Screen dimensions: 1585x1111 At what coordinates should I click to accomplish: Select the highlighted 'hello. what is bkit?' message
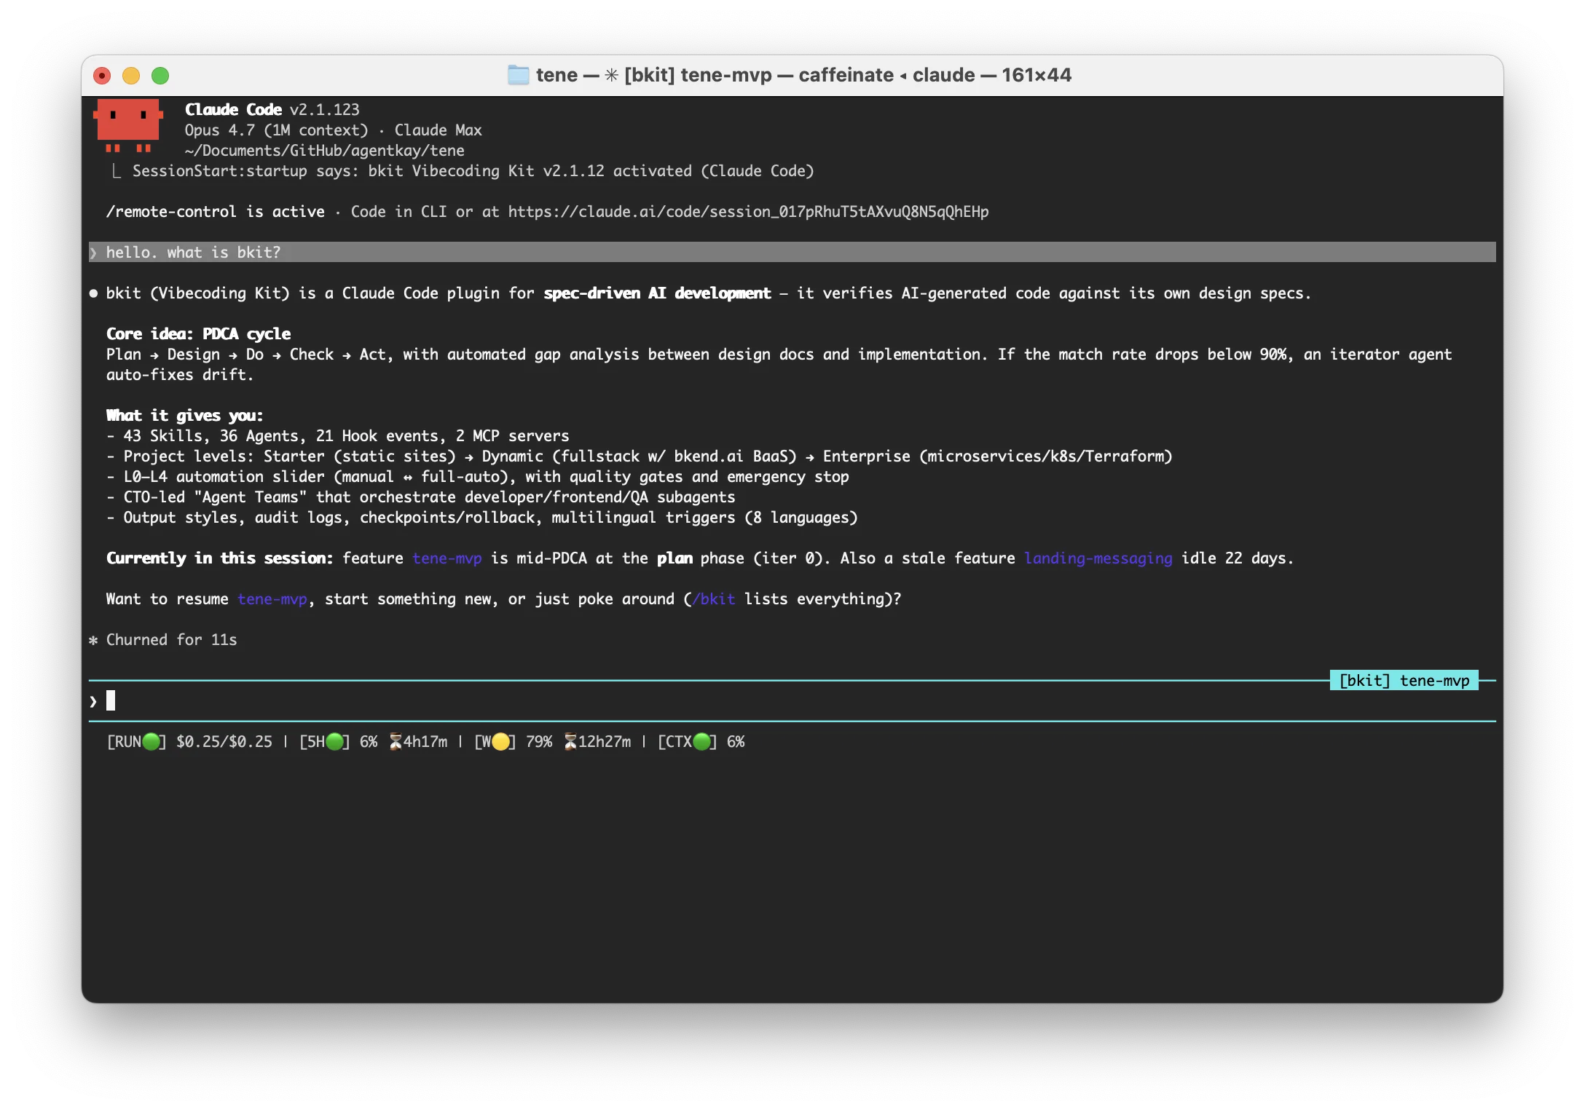coord(192,253)
